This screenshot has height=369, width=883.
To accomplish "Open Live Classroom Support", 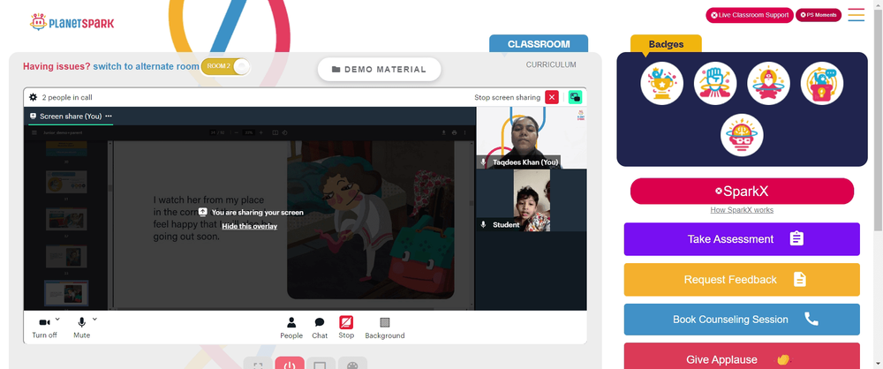I will point(750,15).
